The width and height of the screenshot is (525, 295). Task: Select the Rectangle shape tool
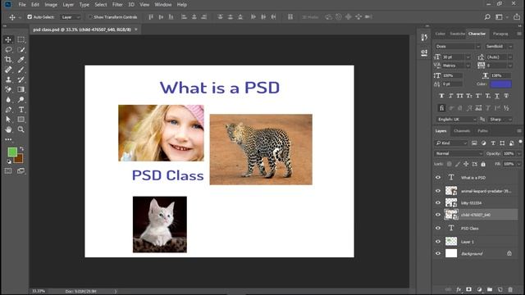(21, 120)
